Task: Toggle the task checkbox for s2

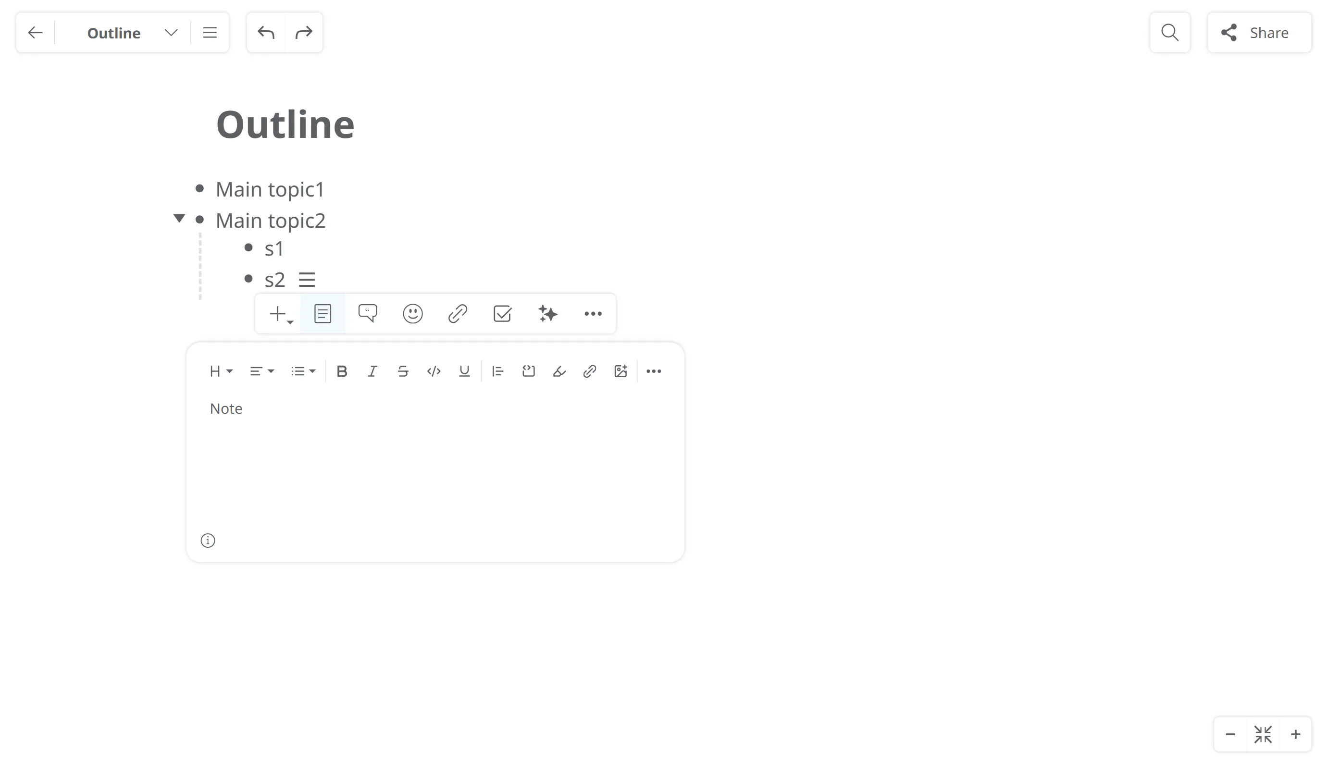Action: (502, 314)
